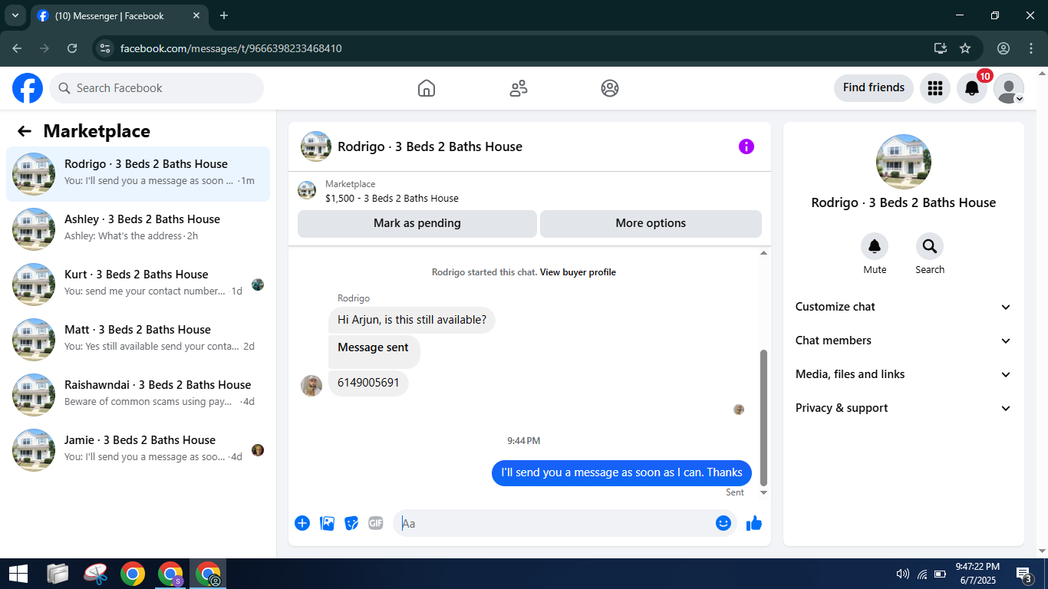Open the Kurt chat in the list
The height and width of the screenshot is (589, 1048).
click(138, 285)
